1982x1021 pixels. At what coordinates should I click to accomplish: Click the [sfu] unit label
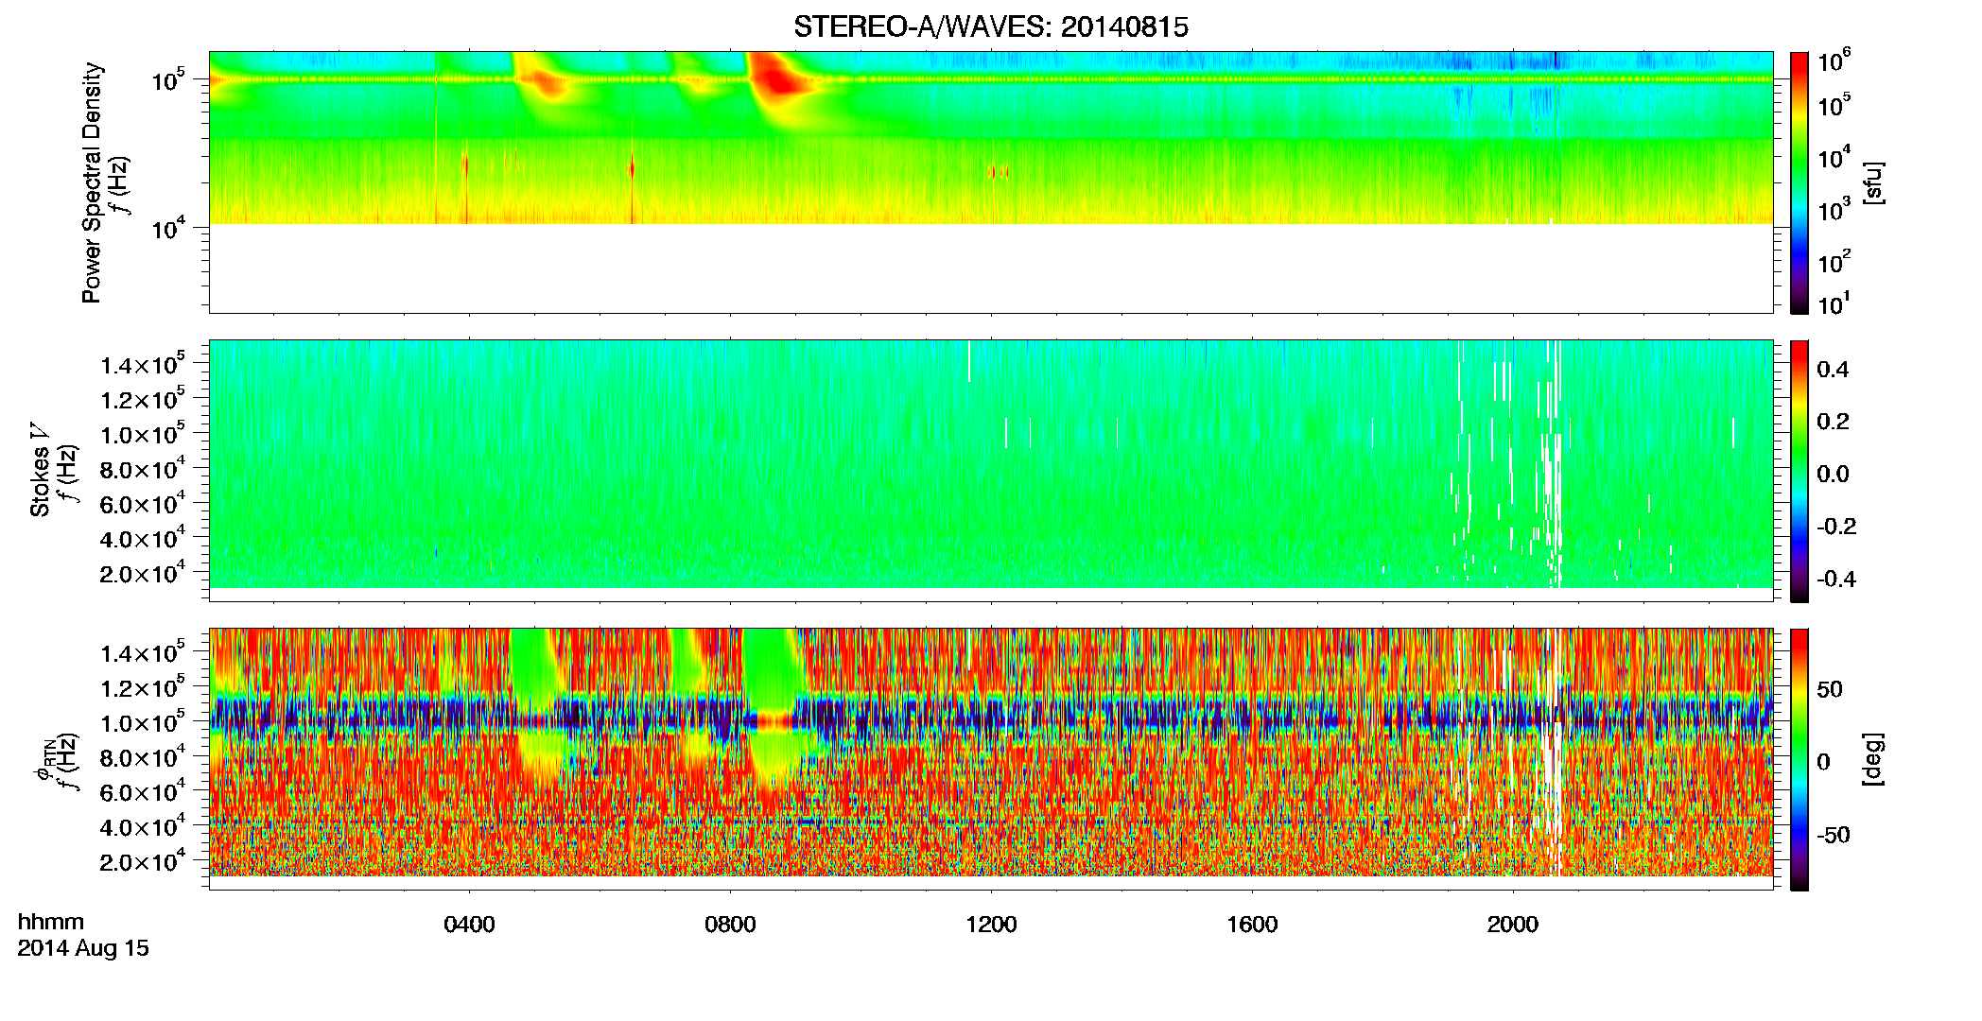1874,182
